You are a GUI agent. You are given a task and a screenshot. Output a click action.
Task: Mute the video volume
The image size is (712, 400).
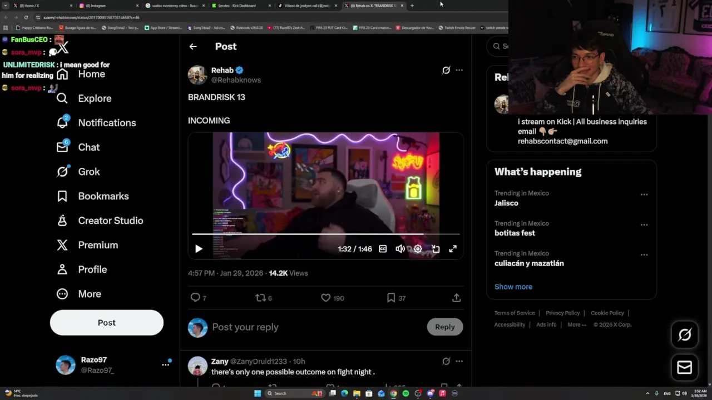pyautogui.click(x=400, y=249)
